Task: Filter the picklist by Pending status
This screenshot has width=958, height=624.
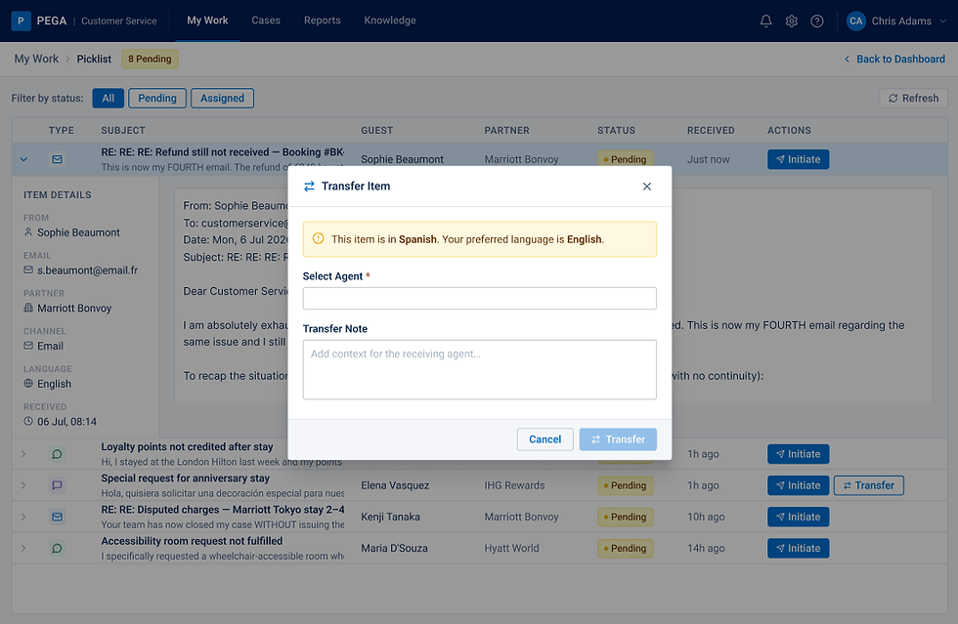Action: tap(157, 99)
